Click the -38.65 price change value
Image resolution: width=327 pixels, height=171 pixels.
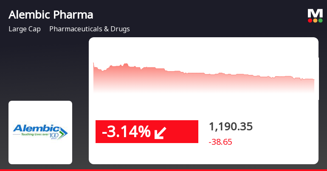pos(220,142)
